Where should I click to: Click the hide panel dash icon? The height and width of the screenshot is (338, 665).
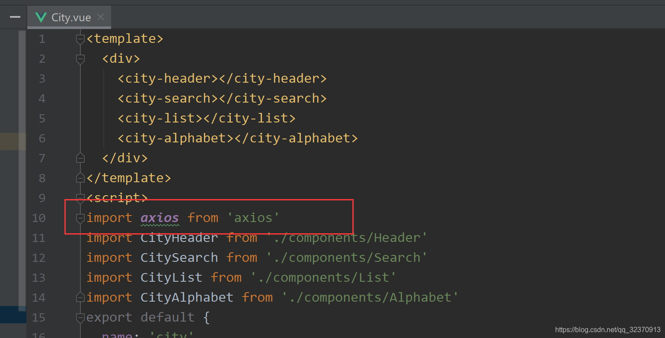point(15,17)
